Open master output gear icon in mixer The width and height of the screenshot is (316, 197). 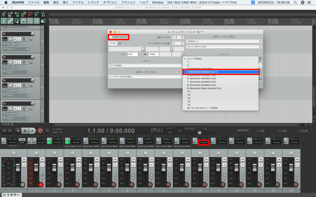[23, 184]
